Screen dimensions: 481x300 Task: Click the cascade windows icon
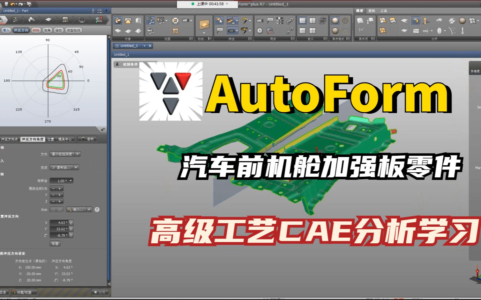coord(323,21)
